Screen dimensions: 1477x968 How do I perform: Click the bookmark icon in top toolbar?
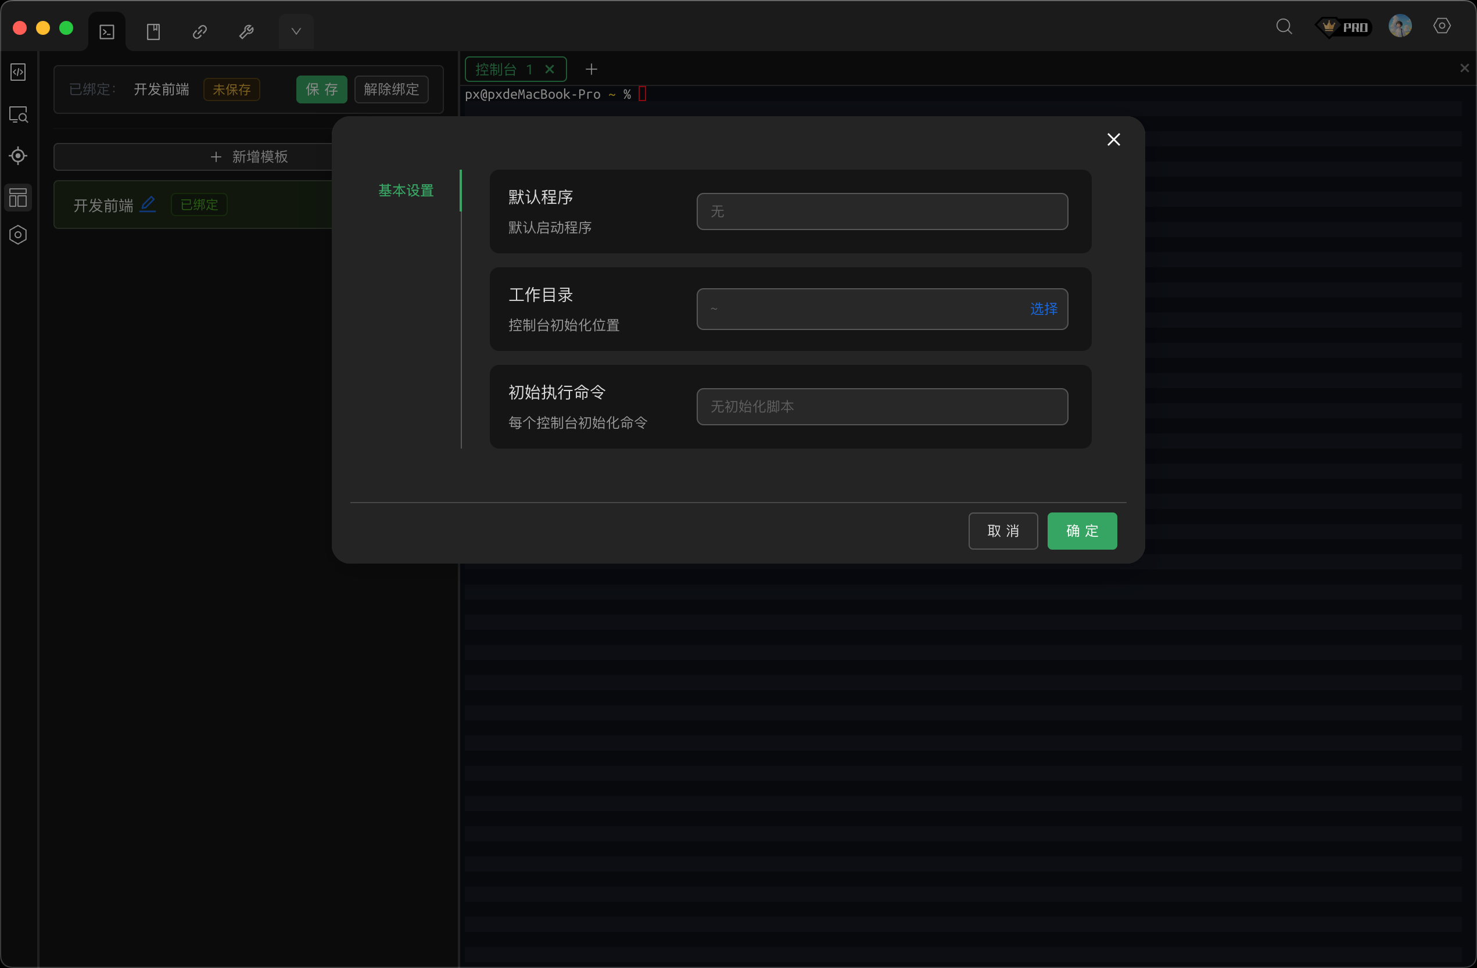[153, 31]
